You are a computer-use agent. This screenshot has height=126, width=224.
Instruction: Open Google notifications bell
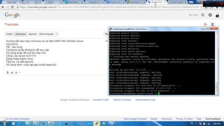click(210, 15)
